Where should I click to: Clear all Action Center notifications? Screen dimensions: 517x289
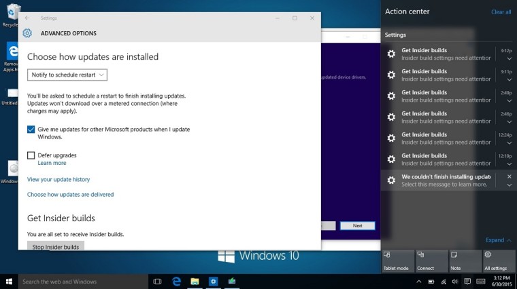[x=501, y=12]
